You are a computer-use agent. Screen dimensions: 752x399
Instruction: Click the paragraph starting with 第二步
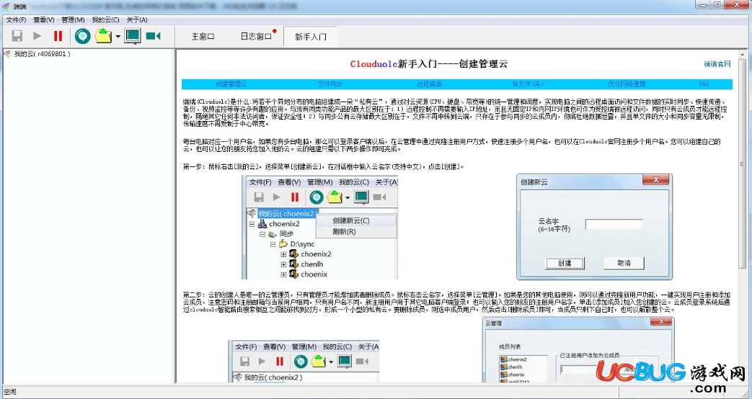tap(456, 302)
